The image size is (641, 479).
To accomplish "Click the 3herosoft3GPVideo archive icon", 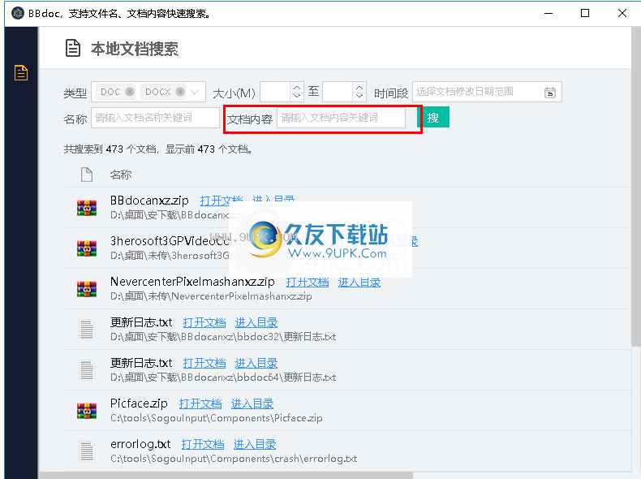I will (87, 248).
